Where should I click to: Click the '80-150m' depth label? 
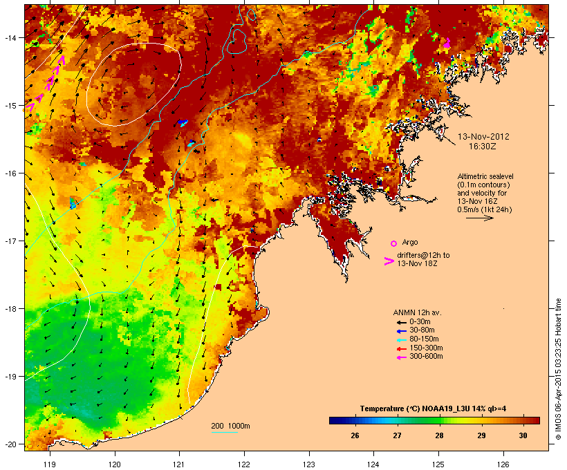pos(424,339)
